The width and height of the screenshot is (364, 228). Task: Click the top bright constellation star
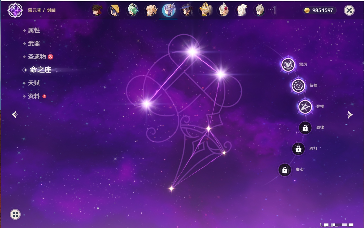click(192, 52)
